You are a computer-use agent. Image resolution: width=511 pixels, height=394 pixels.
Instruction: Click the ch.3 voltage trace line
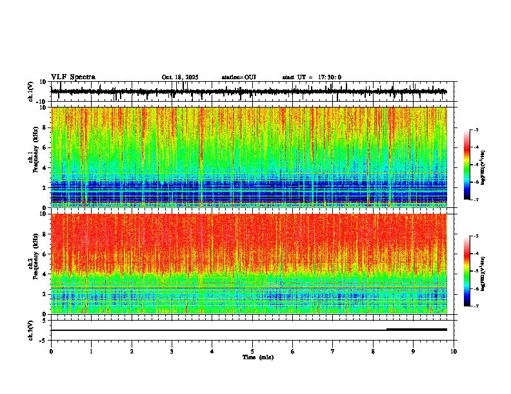249,330
